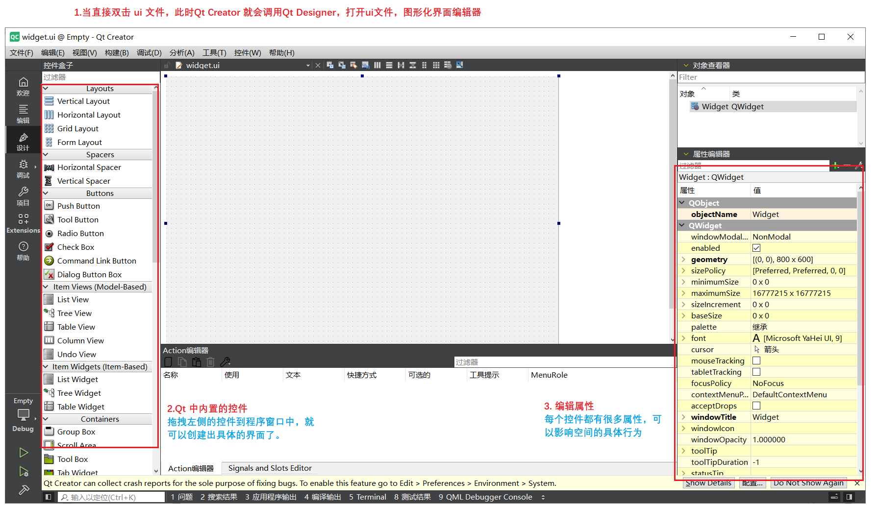Apply Lay Out Vertically in Splitter icon
The width and height of the screenshot is (877, 505).
[412, 65]
